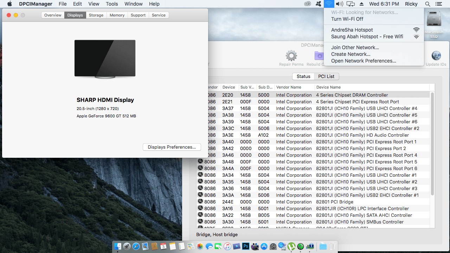Switch to PCI List tab in DPCIManager
450x253 pixels.
(x=326, y=76)
